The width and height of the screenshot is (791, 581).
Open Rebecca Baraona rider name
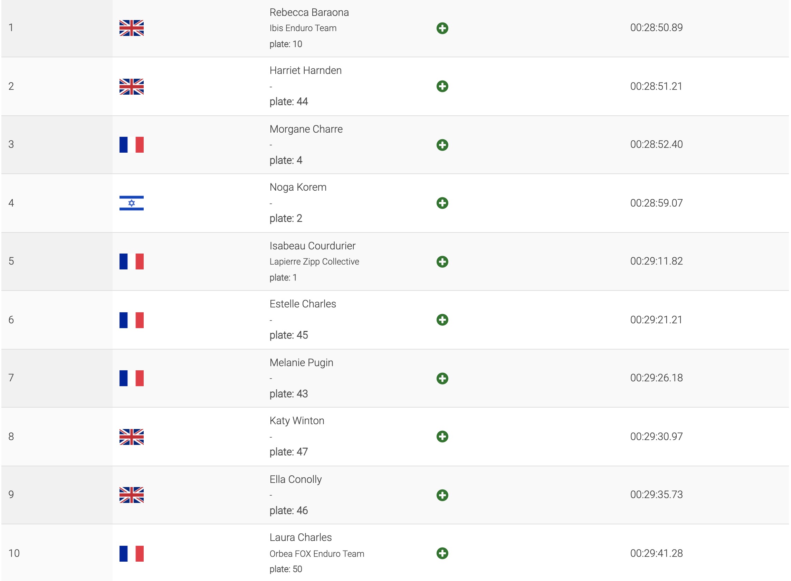click(x=309, y=12)
